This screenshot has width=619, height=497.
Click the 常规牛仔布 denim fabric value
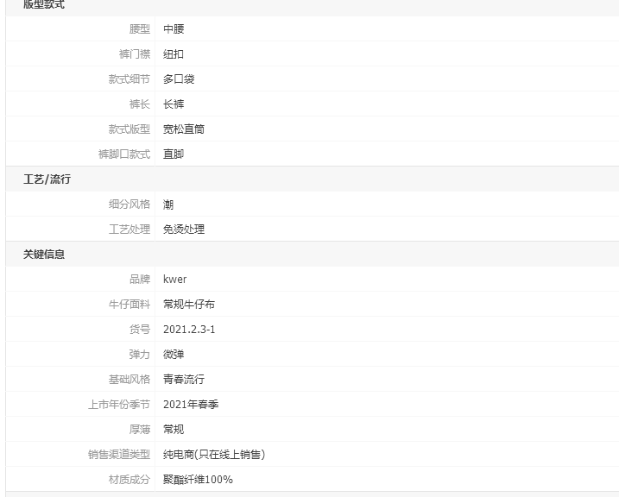click(189, 305)
